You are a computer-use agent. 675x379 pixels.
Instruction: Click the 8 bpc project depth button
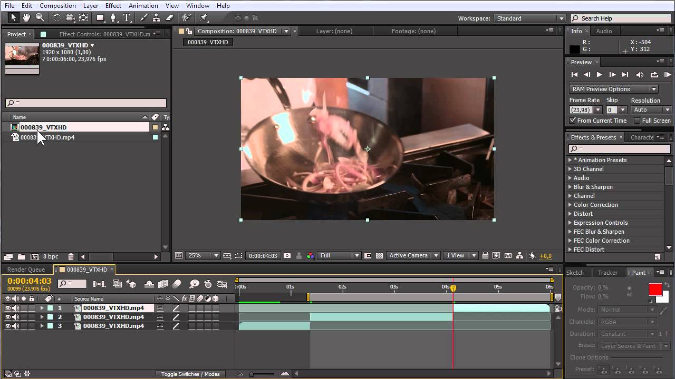click(x=51, y=256)
